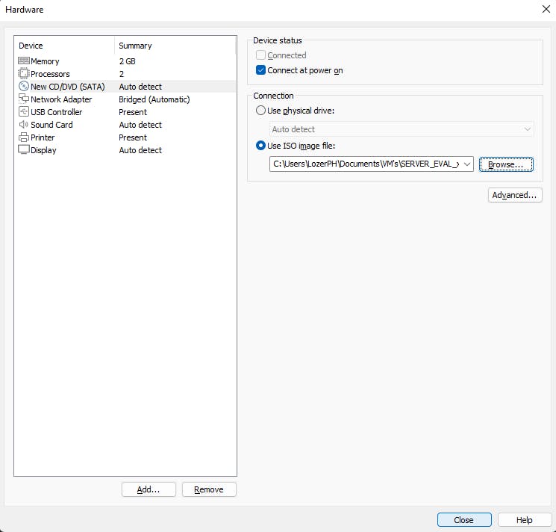The height and width of the screenshot is (532, 556).
Task: Click Present summary in Printer row
Action: [133, 137]
